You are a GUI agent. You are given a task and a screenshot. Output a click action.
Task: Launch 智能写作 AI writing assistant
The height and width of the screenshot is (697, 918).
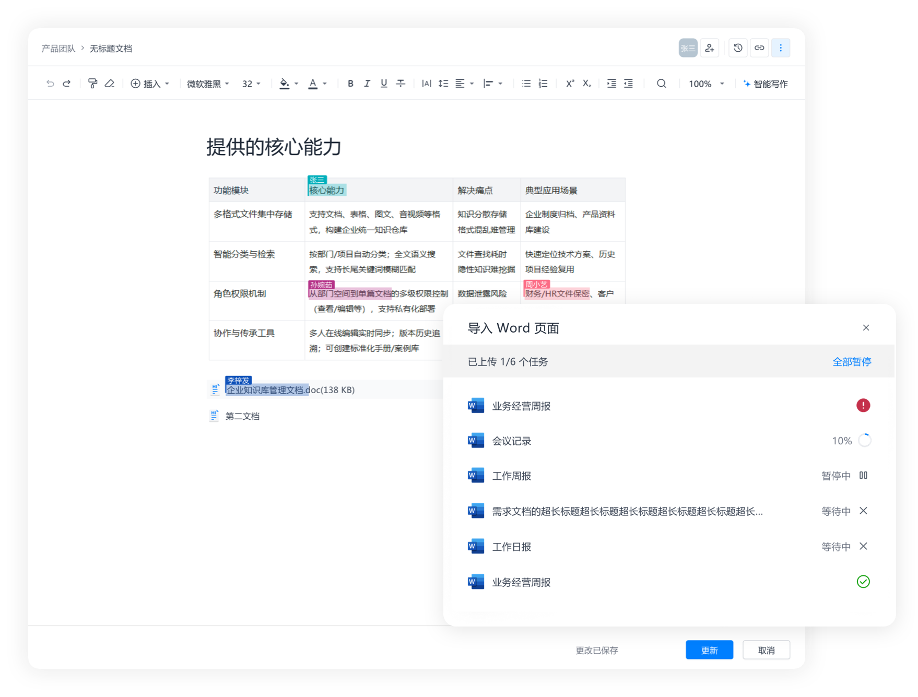[x=766, y=84]
